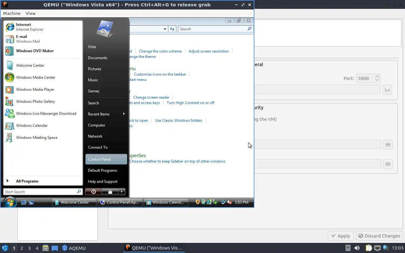Viewport: 405px width, 253px height.
Task: Launch Windows Media Center
Action: point(43,77)
